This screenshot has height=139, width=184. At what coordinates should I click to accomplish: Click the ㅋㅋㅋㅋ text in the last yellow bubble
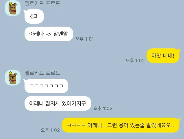coord(76,125)
